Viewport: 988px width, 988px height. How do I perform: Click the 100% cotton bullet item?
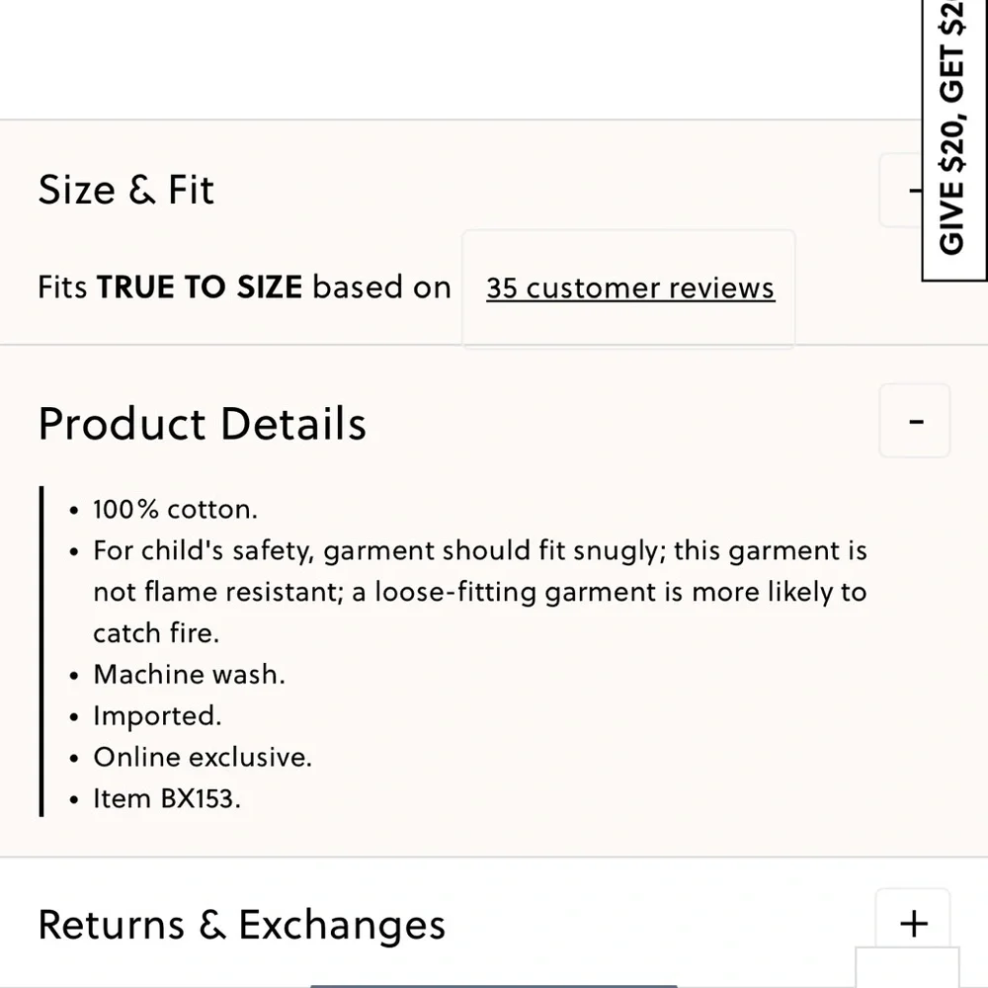point(175,509)
